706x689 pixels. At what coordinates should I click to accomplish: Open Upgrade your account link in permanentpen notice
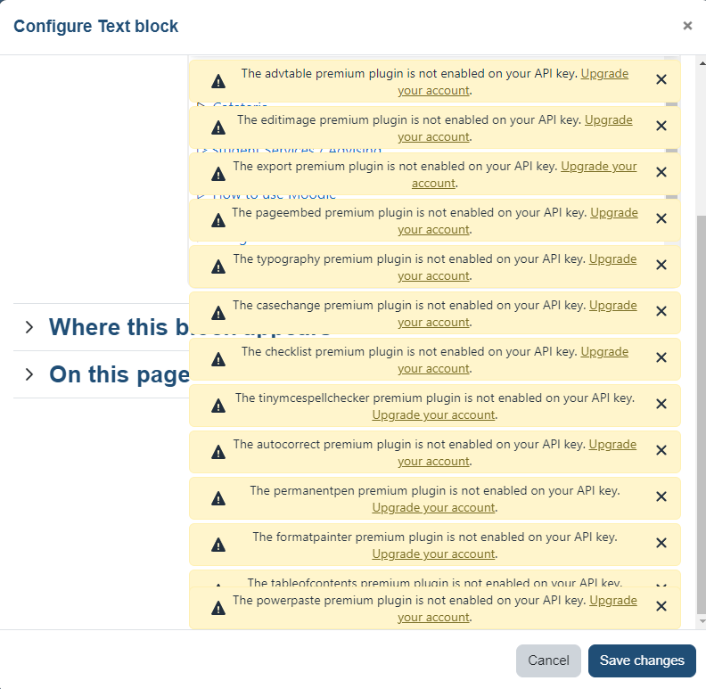pyautogui.click(x=433, y=507)
